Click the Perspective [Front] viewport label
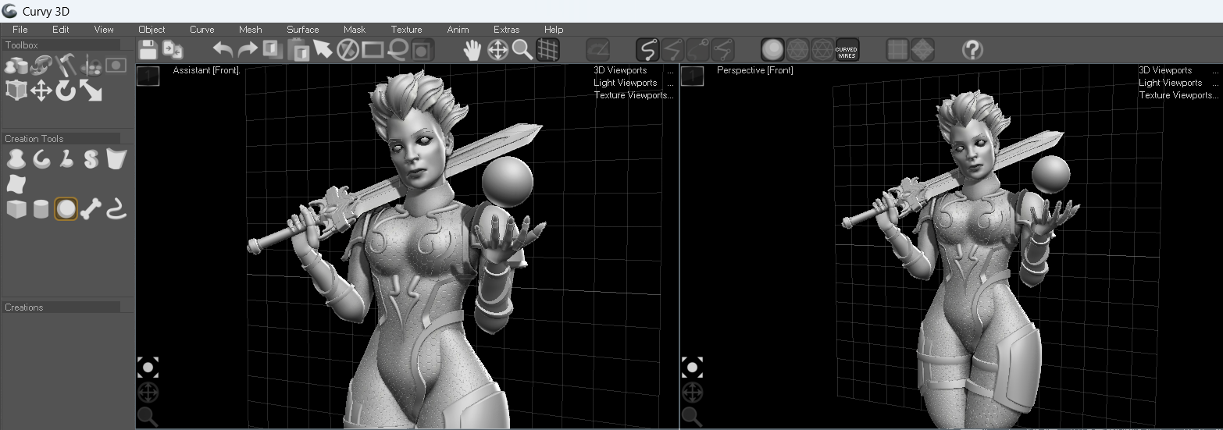 (755, 70)
